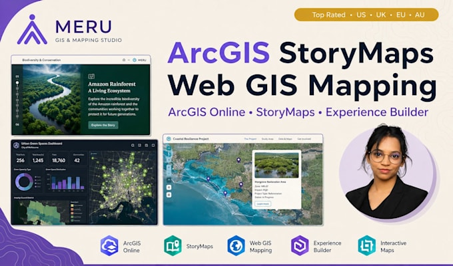Click the Web GIS Mapping headline
Screen dimensions: 453x266
302,86
